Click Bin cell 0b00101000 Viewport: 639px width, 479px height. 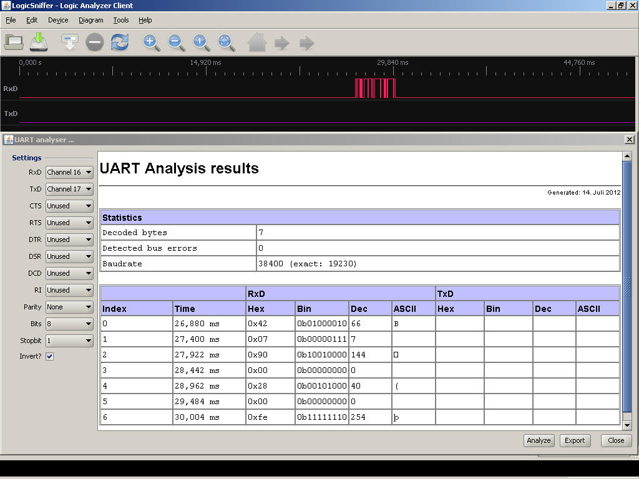click(x=321, y=385)
